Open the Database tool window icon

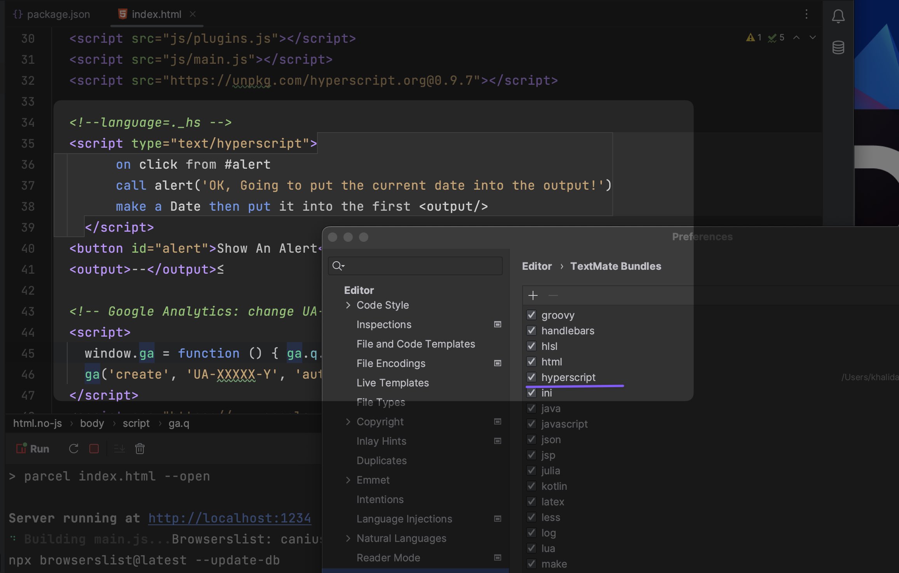[x=838, y=47]
